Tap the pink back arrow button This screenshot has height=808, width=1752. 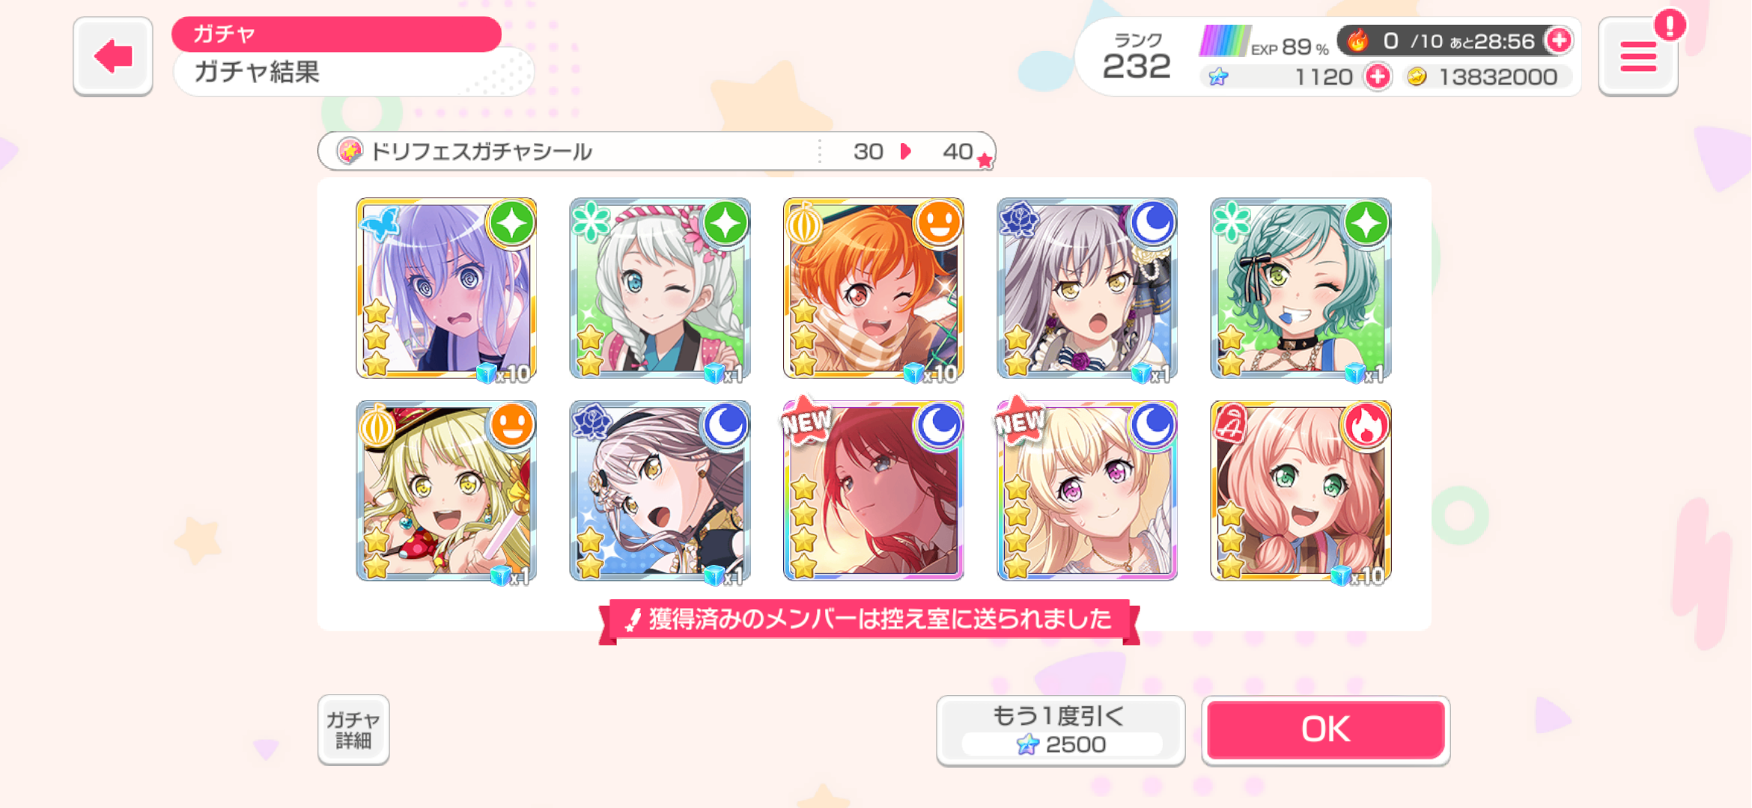pyautogui.click(x=113, y=56)
